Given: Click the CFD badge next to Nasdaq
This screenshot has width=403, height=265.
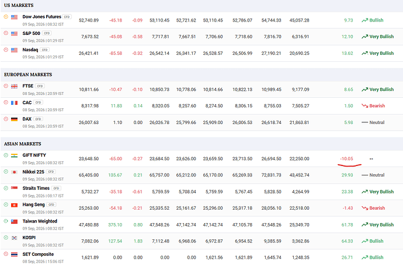Looking at the screenshot, I should tap(45, 50).
